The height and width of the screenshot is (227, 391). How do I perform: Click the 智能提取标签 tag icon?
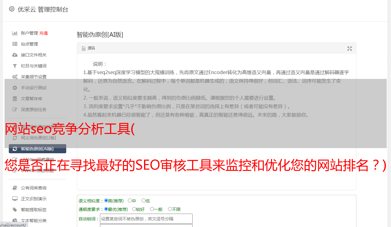pyautogui.click(x=15, y=210)
